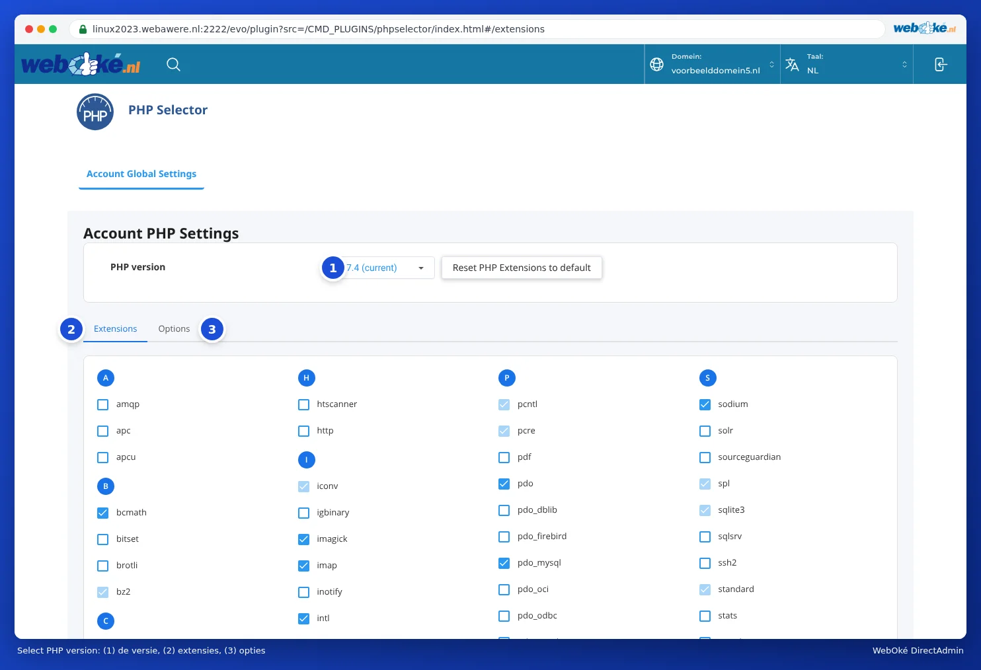Check the sourceguardian box

pos(705,457)
